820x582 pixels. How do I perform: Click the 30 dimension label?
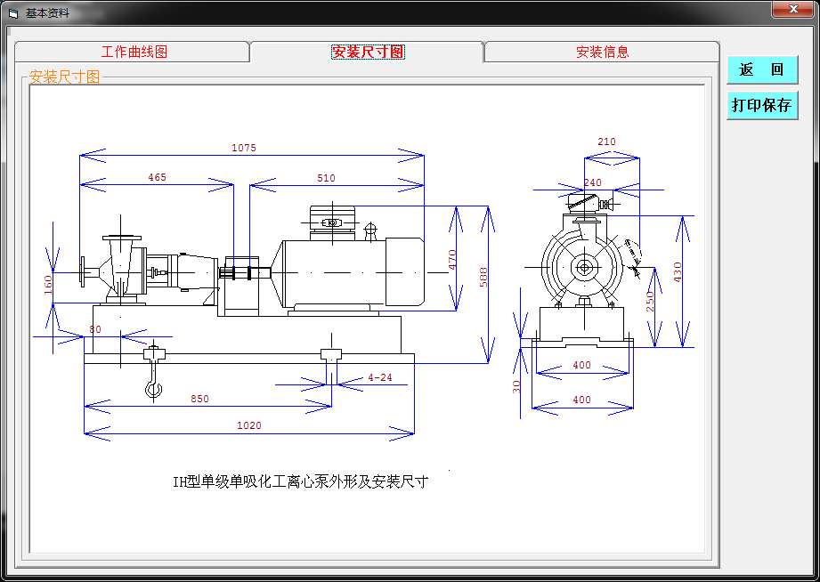pyautogui.click(x=516, y=386)
